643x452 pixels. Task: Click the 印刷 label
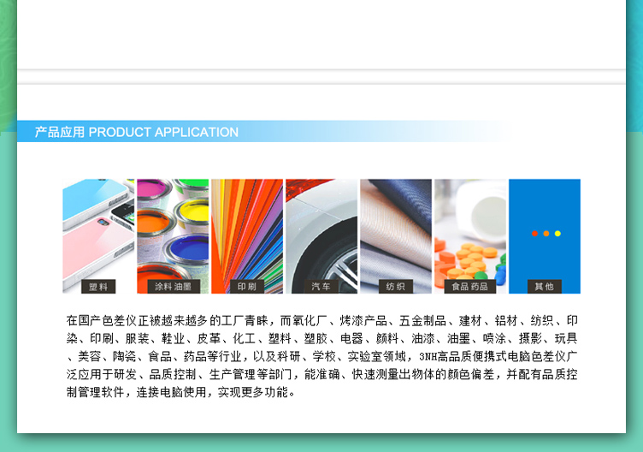[247, 287]
